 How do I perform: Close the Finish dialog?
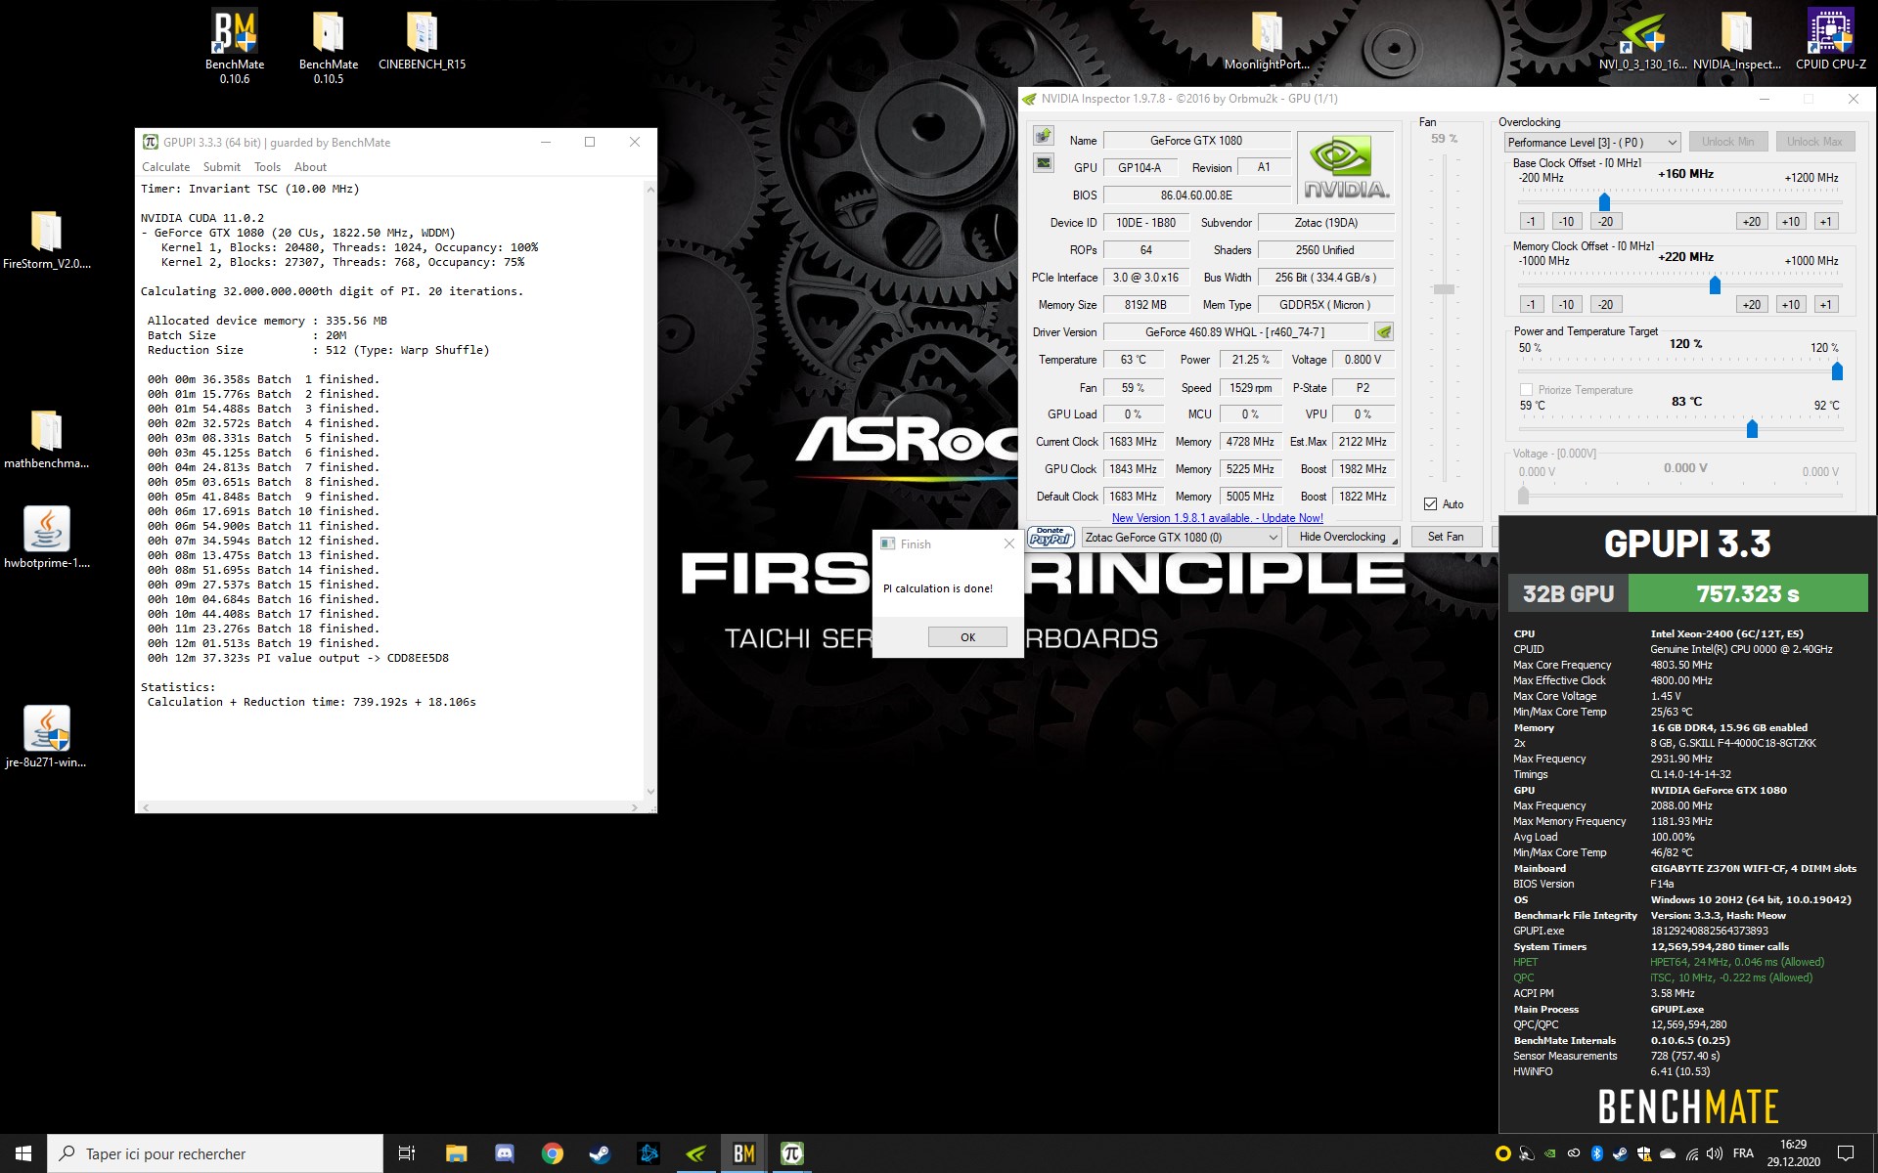pyautogui.click(x=1009, y=543)
